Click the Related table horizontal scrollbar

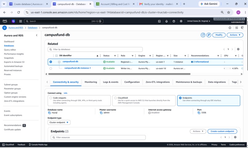[119, 74]
